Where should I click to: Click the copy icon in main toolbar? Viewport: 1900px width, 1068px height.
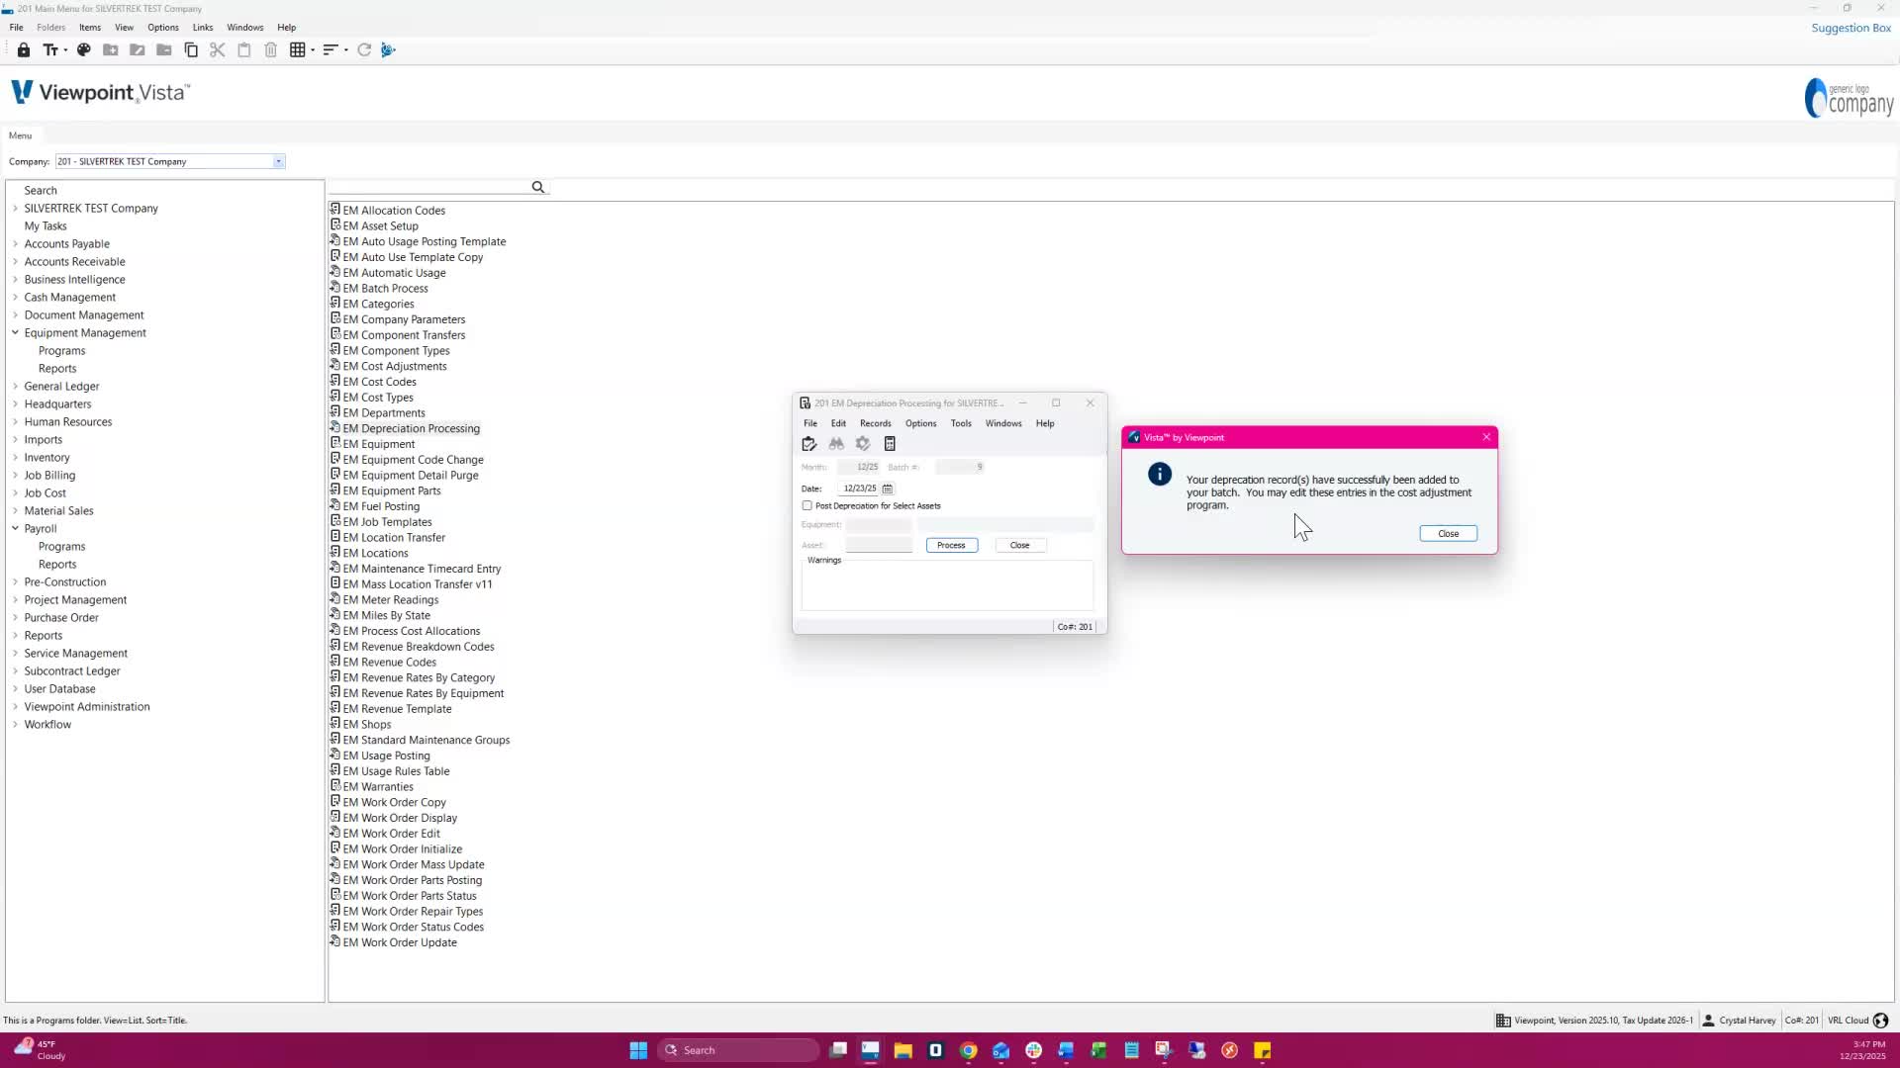point(191,50)
